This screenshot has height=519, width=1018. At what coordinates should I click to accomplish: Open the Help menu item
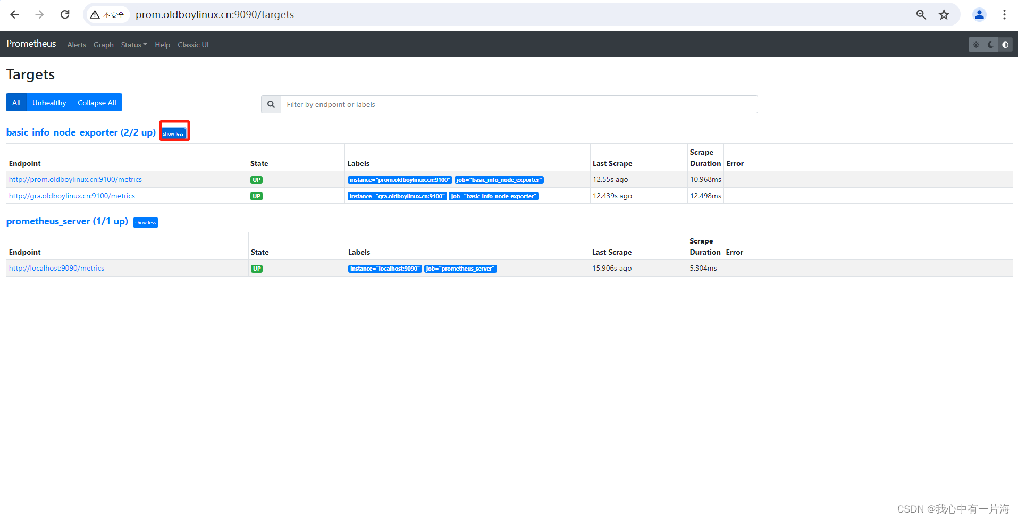click(163, 45)
